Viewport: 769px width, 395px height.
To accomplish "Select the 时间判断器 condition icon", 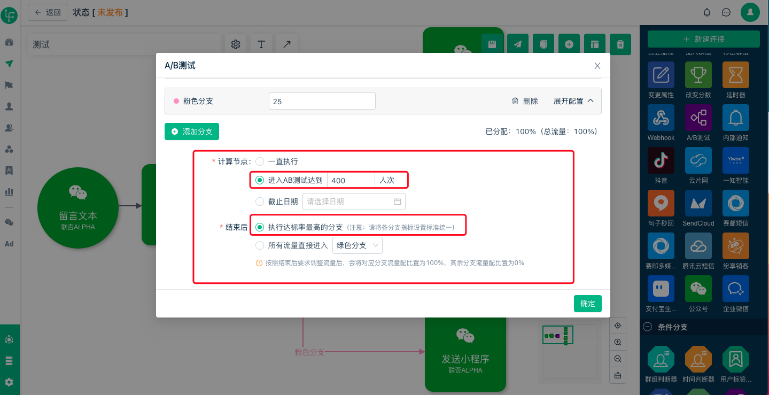I will point(698,360).
